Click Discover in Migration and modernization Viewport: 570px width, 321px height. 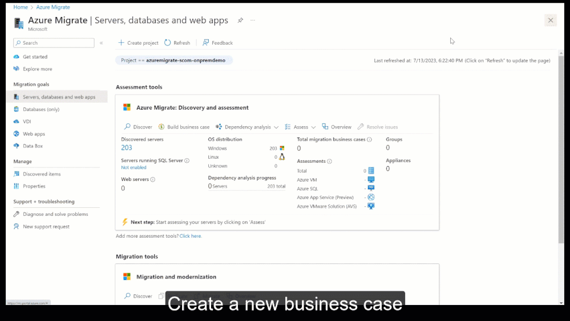coord(138,296)
